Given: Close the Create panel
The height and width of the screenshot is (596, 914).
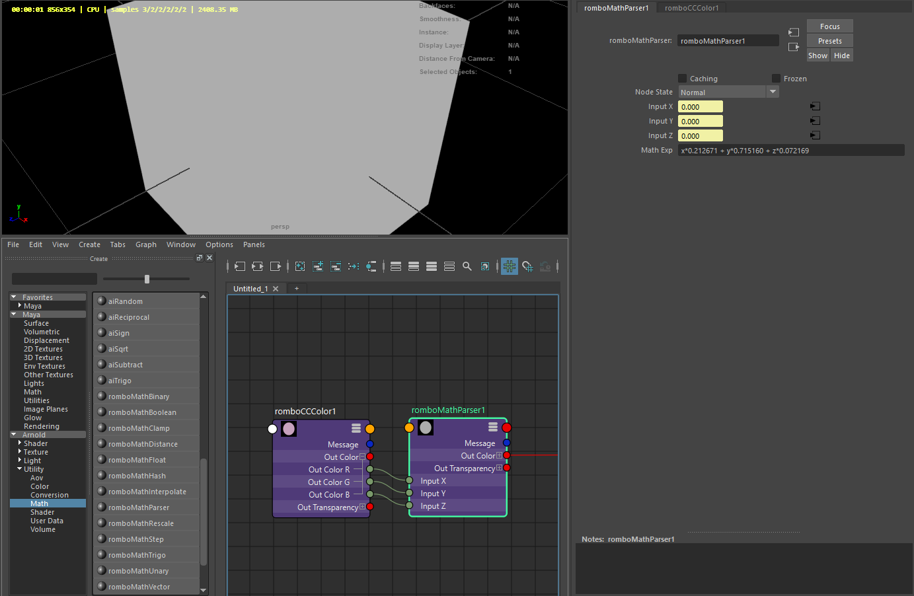Looking at the screenshot, I should coord(209,258).
